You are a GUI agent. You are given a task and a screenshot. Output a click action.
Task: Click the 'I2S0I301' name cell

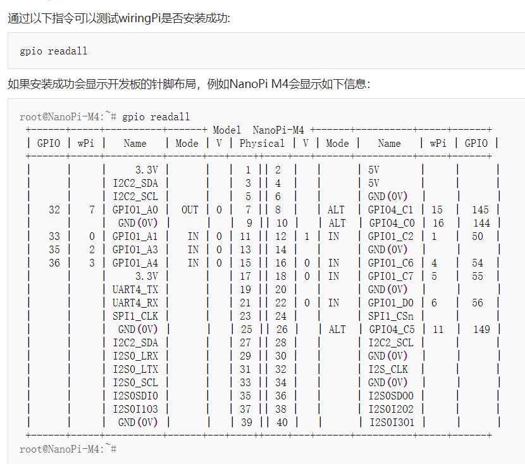(x=392, y=422)
